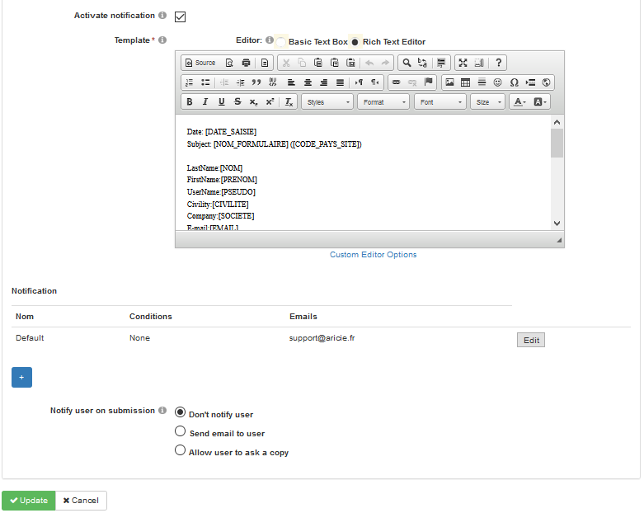Click Edit for the Default notification
The width and height of the screenshot is (644, 513).
point(530,340)
